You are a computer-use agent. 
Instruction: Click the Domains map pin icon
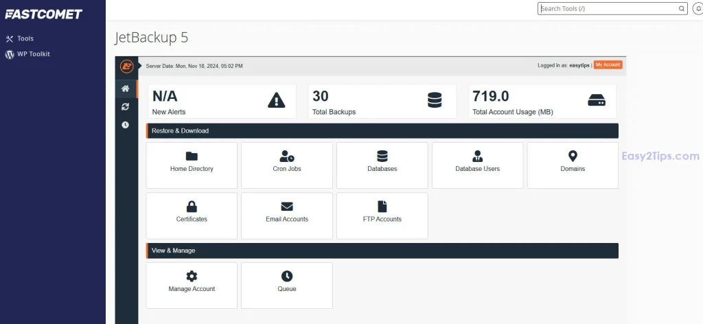[x=573, y=156]
